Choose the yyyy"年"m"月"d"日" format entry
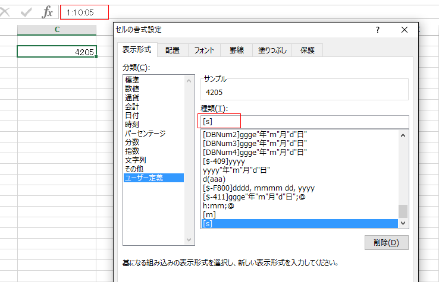The height and width of the screenshot is (282, 439). pos(300,170)
